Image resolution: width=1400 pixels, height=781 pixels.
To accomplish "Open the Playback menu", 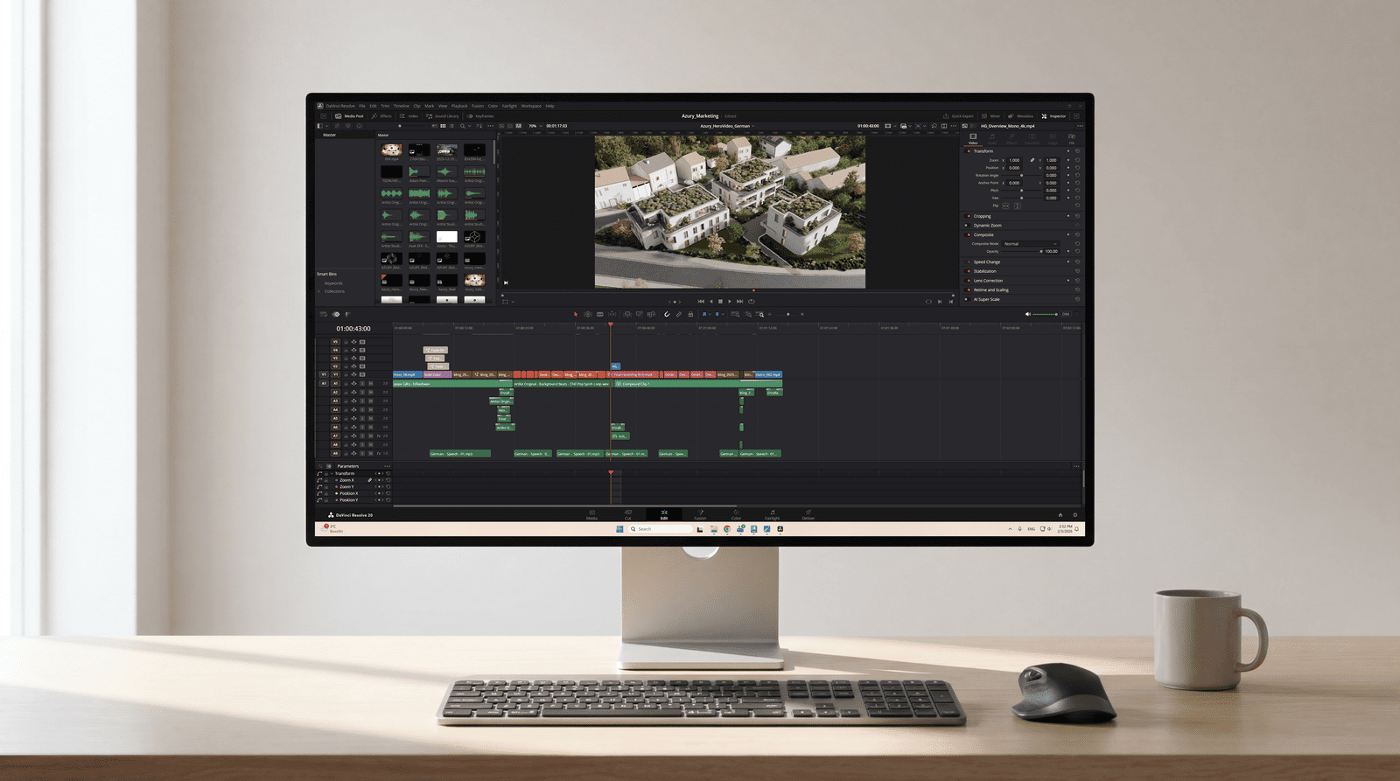I will tap(459, 106).
